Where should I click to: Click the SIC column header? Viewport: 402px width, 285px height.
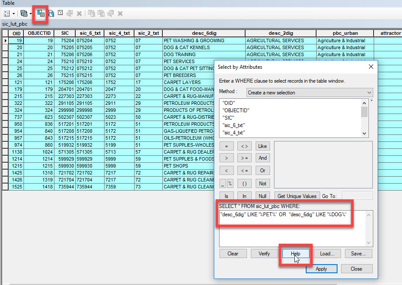tap(65, 34)
